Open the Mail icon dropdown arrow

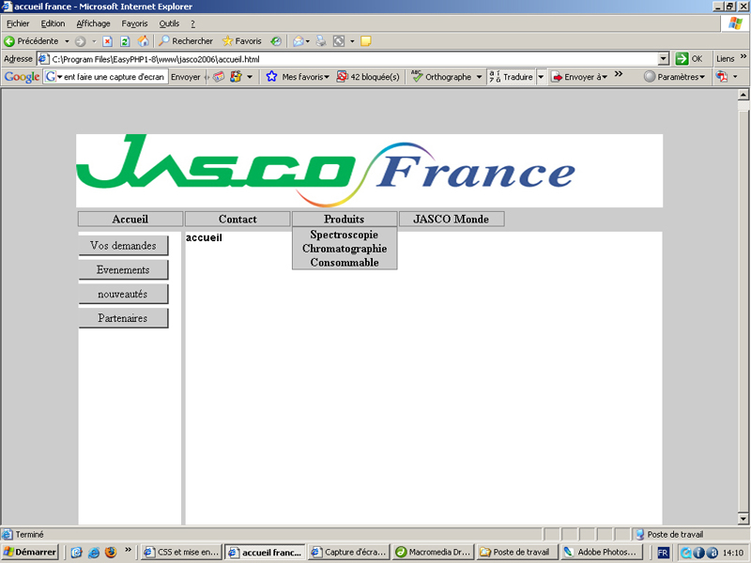(308, 41)
